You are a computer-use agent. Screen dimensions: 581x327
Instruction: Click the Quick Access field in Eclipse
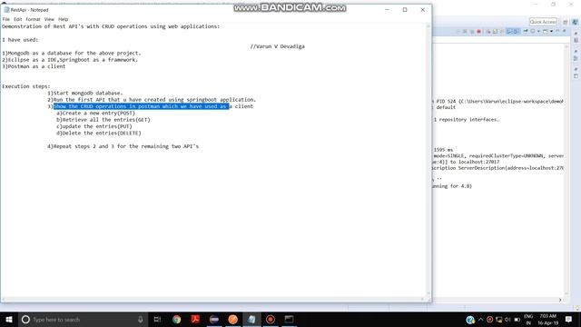pos(543,22)
